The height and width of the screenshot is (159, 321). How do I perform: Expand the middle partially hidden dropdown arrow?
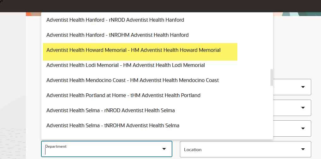[x=303, y=108]
